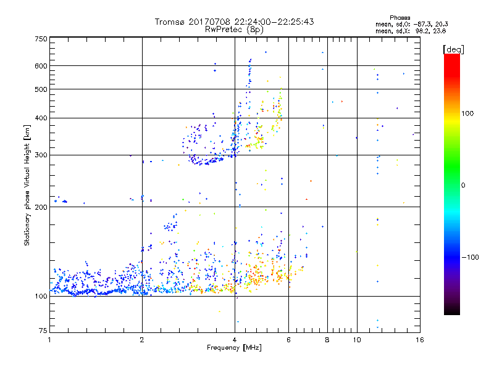Click the x-axis tick label '16'
494x370 pixels.
click(x=420, y=340)
